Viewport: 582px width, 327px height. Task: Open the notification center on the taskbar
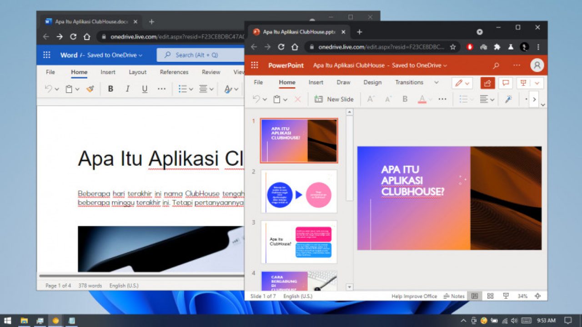click(568, 321)
